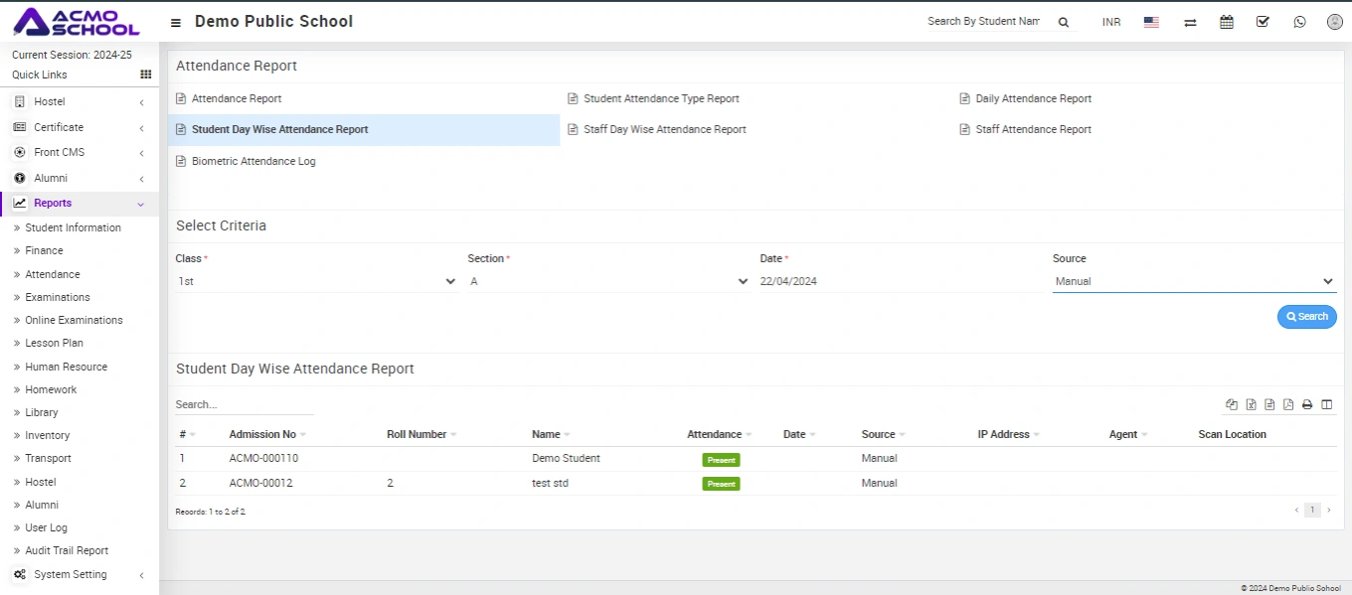Export table to Excel
This screenshot has height=595, width=1352.
tap(1252, 405)
